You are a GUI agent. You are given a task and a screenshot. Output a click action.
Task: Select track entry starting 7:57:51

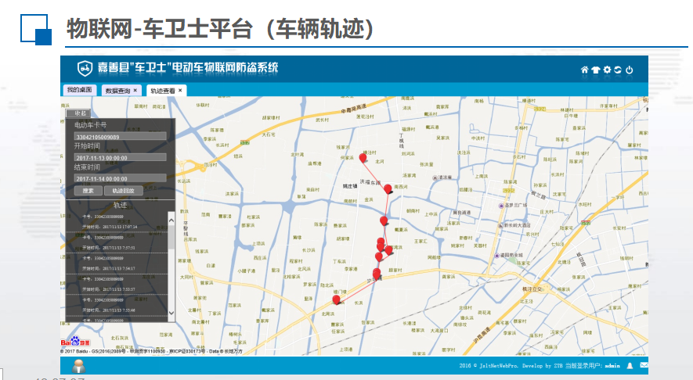(117, 242)
